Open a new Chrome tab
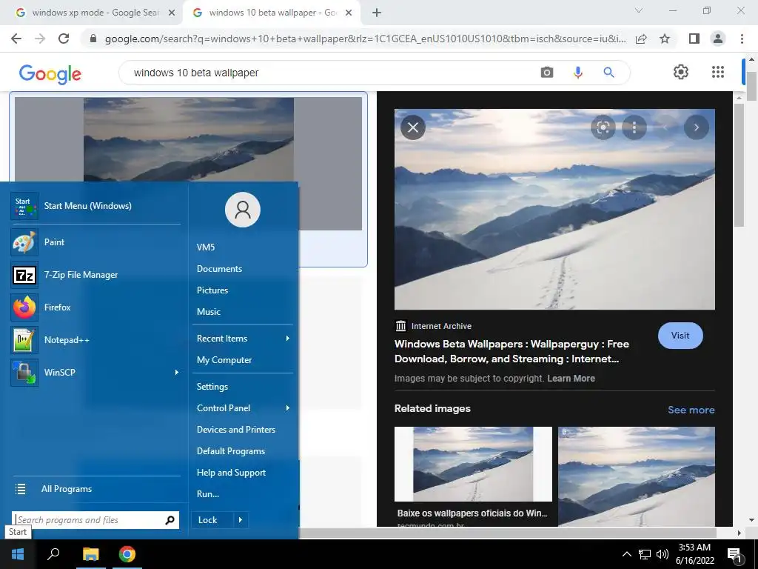758x569 pixels. coord(377,13)
